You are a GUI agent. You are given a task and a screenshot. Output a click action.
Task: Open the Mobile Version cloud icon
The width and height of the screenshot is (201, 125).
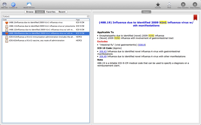[29, 4]
